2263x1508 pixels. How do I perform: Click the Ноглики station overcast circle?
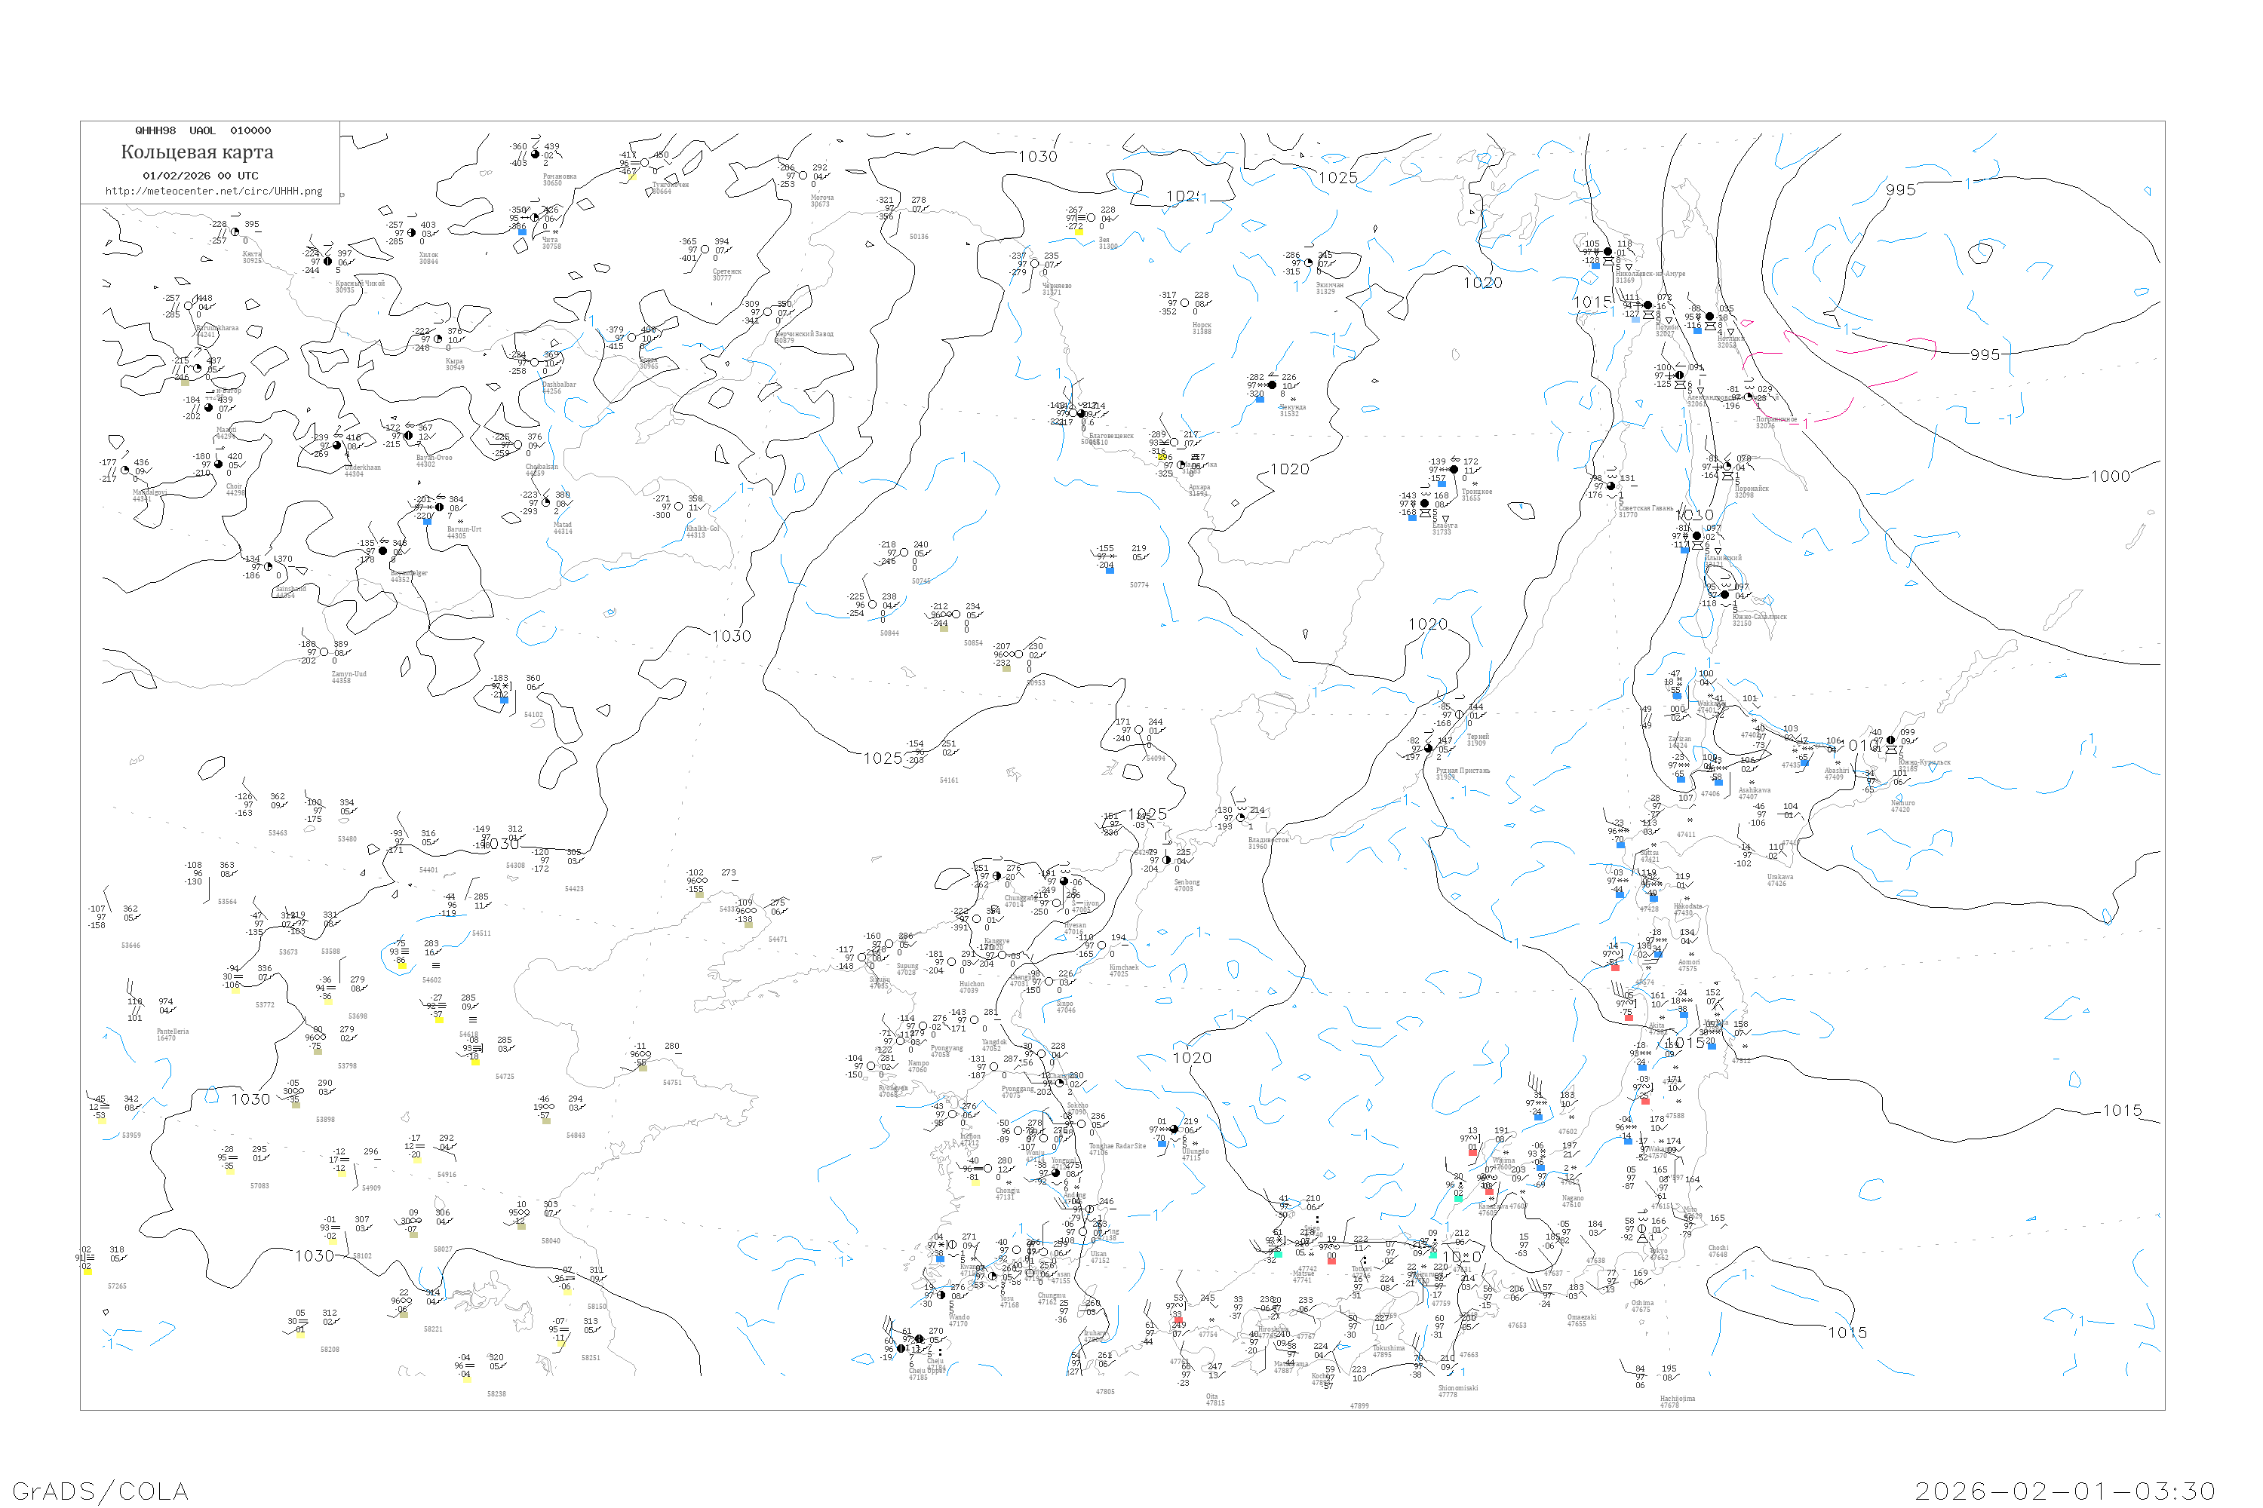coord(1710,317)
